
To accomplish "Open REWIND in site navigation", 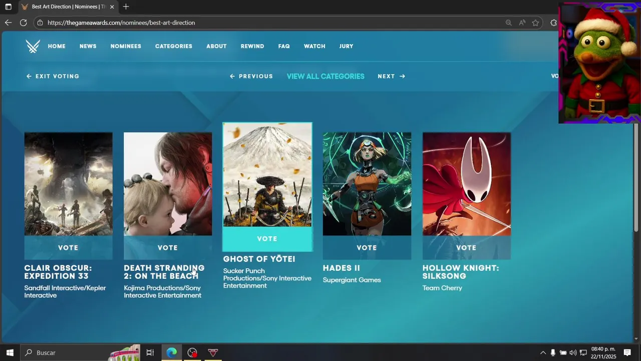I will click(x=252, y=46).
